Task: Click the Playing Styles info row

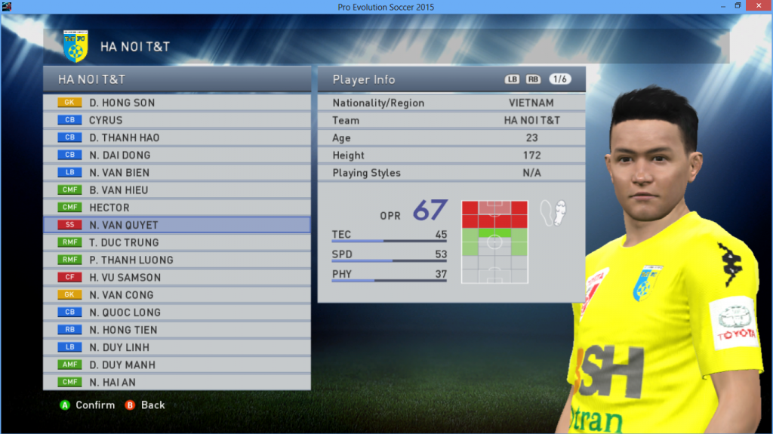Action: pos(451,173)
